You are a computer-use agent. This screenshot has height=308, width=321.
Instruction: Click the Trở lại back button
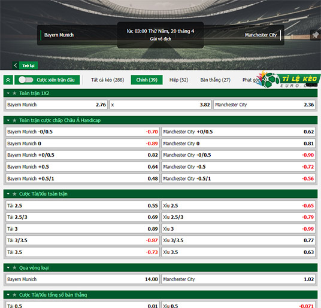click(28, 65)
